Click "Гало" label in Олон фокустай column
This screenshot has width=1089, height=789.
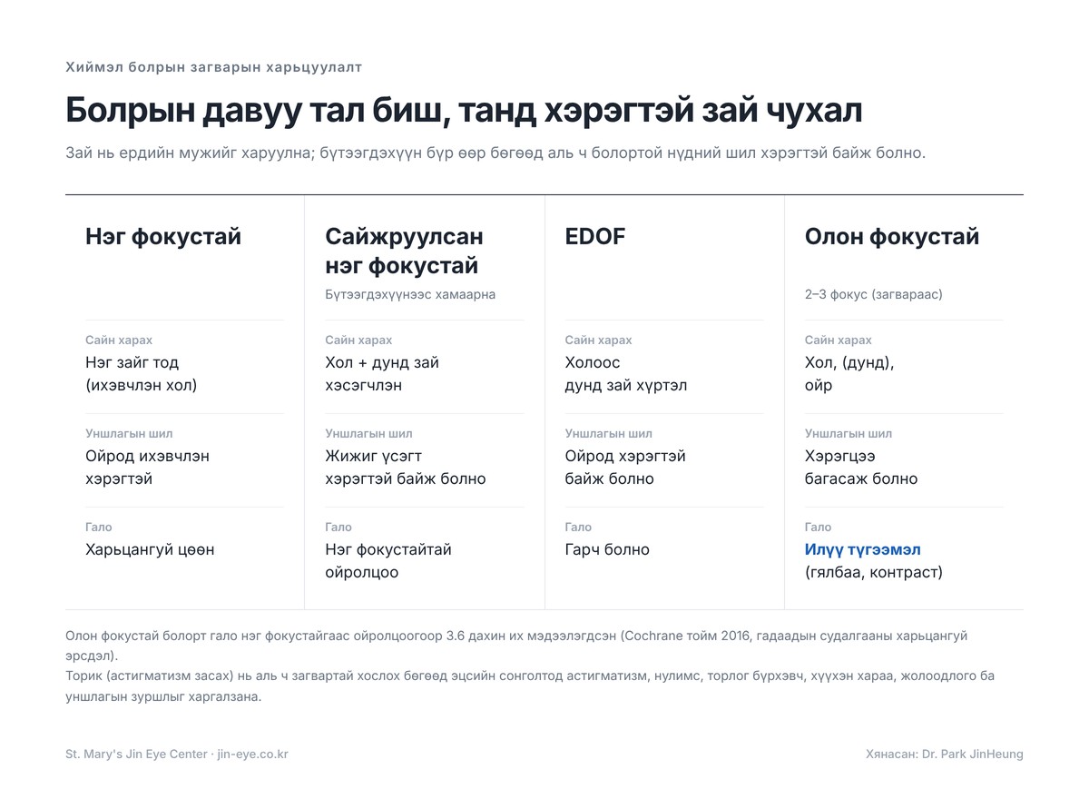coord(818,527)
